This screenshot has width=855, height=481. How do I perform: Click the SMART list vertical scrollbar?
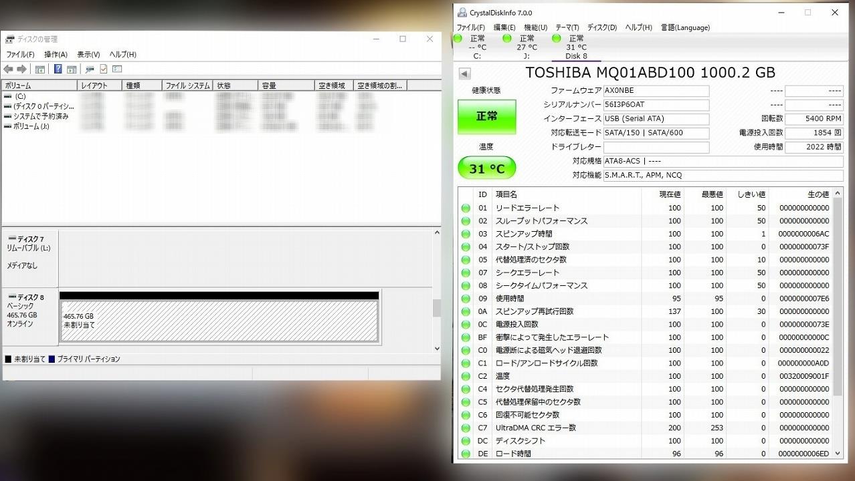(838, 325)
